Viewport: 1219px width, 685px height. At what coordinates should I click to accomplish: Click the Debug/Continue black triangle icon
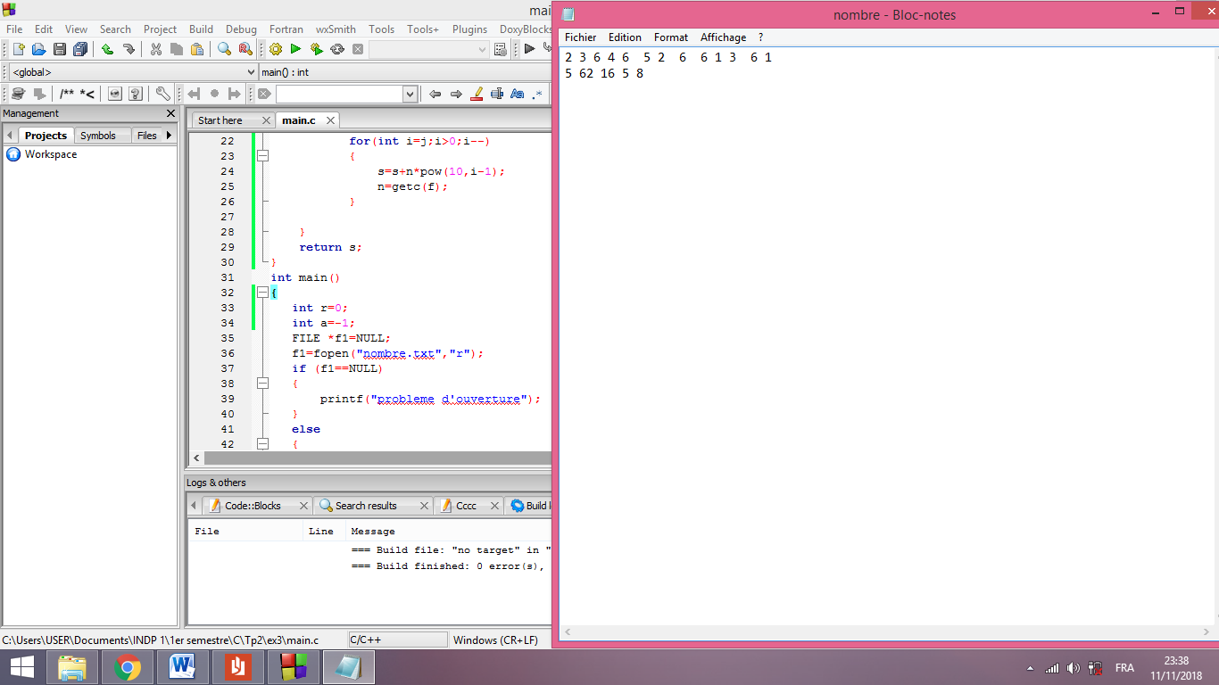(x=529, y=49)
